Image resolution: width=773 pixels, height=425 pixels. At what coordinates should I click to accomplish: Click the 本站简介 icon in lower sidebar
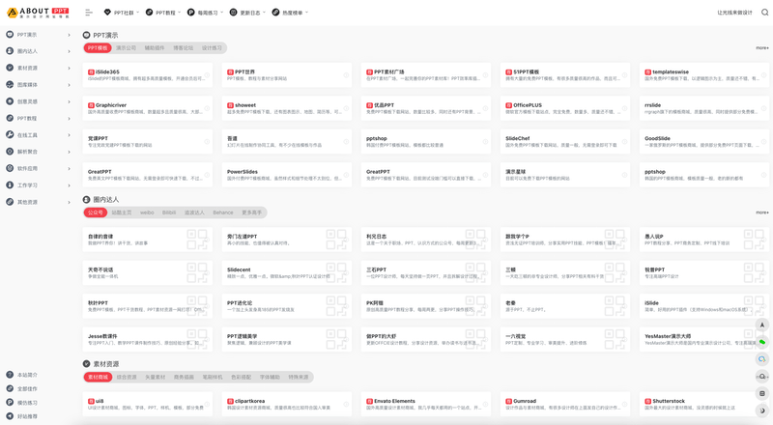click(x=10, y=375)
